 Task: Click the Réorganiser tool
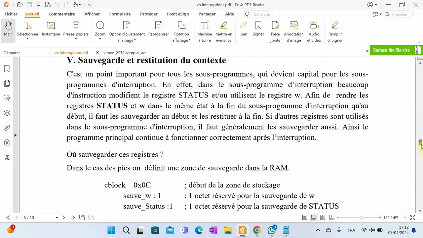[159, 29]
